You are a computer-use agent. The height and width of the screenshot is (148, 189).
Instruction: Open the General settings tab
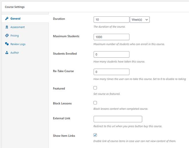click(x=15, y=19)
